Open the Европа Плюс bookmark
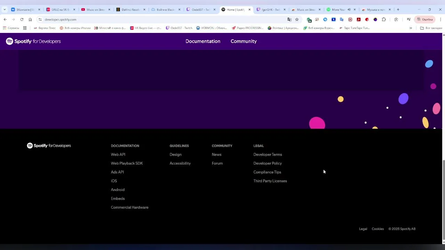Screen dimensions: 445x250 click(44, 28)
